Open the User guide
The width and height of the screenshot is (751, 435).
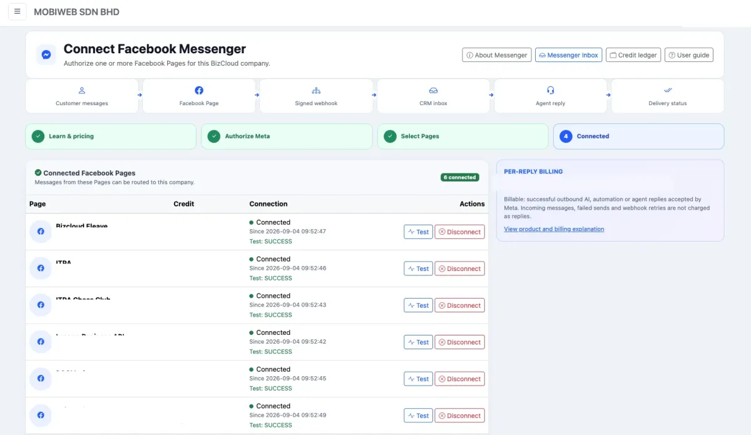(689, 55)
